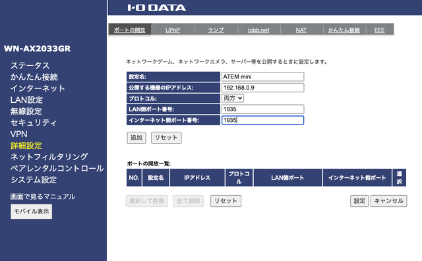Click the 設定名 column header in the list
Viewport: 422px width, 261px height.
[x=156, y=177]
